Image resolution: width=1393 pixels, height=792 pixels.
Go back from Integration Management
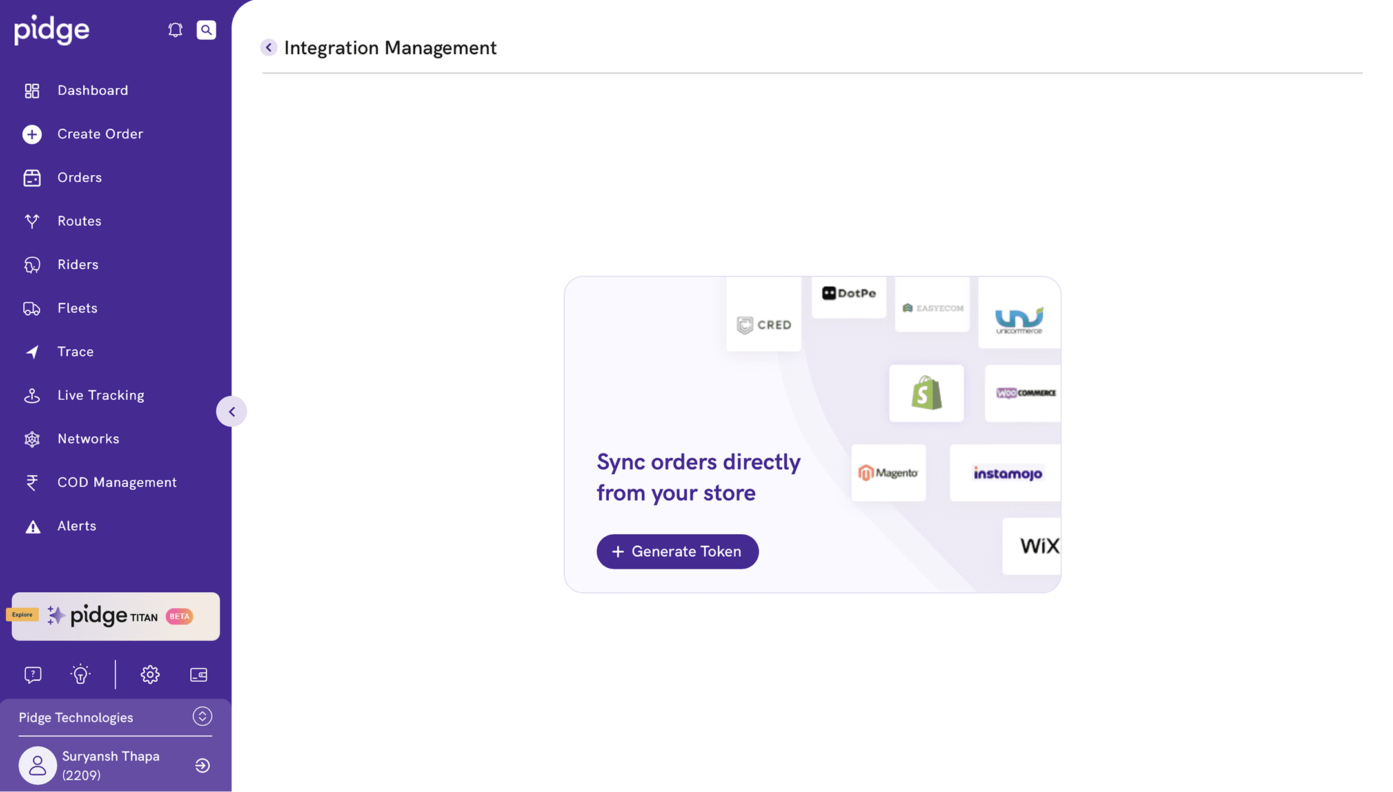pyautogui.click(x=269, y=48)
